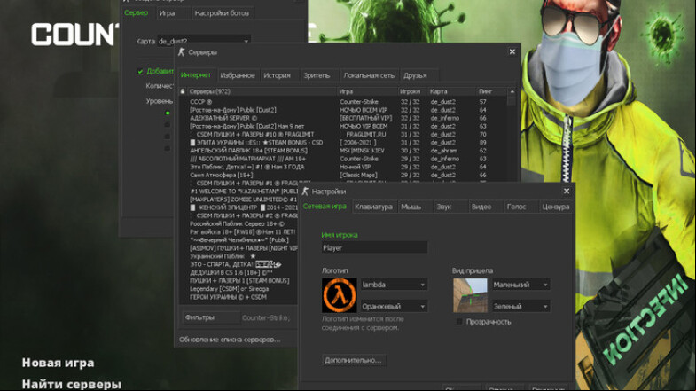The height and width of the screenshot is (391, 696).
Task: Sort servers by the lock password column icon
Action: point(183,91)
